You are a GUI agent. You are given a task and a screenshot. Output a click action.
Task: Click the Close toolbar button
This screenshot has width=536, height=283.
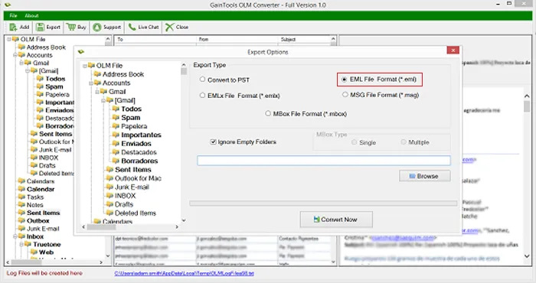(x=177, y=27)
